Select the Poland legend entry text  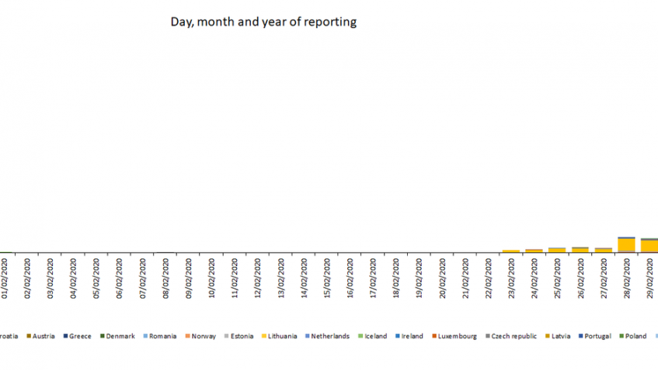635,336
